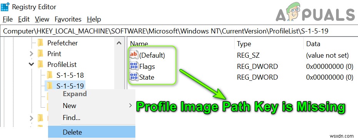Viewport: 358px width, 140px height.
Task: Click the S-1-5-18 folder icon
Action: point(50,75)
